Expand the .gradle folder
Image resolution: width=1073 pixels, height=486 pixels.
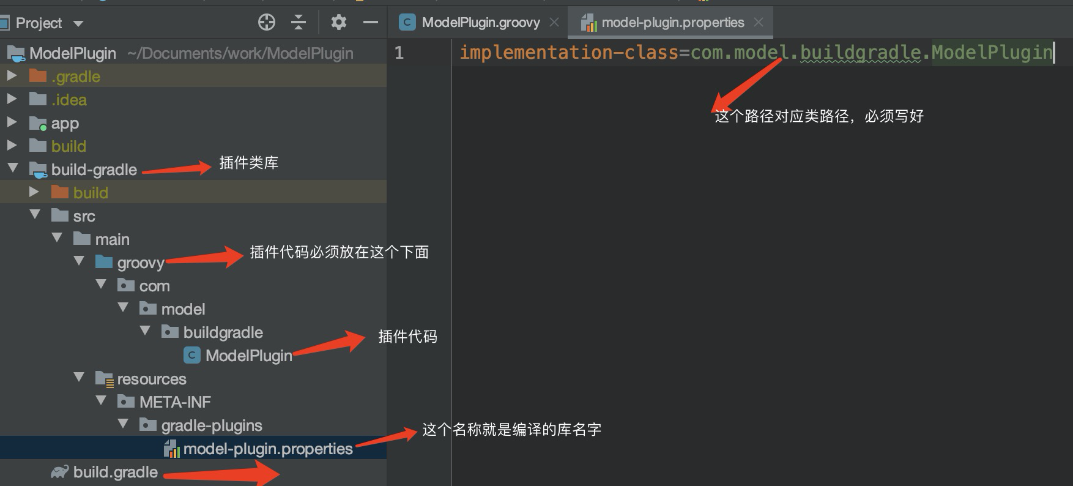[x=11, y=75]
